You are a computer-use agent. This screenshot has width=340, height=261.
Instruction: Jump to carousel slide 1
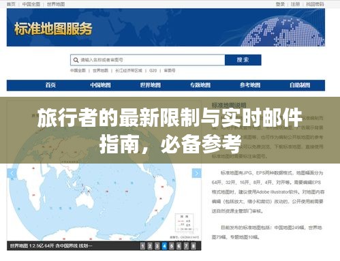click(142, 246)
